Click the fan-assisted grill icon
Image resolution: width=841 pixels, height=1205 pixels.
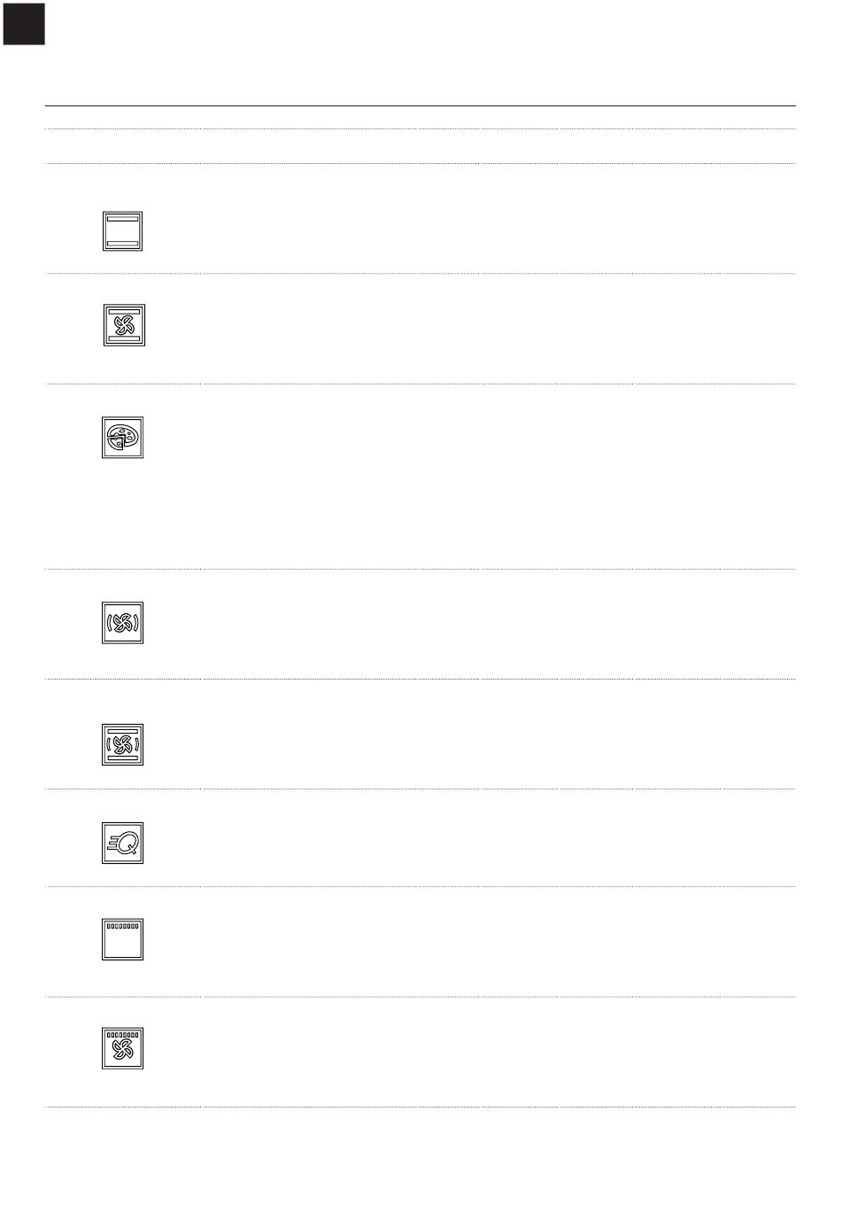(122, 1049)
